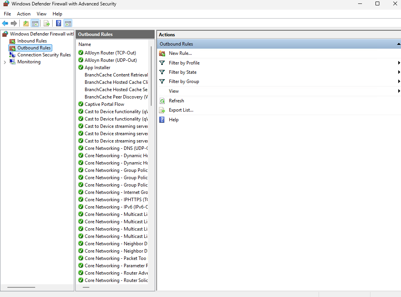Click the Up one level folder icon

tap(26, 24)
